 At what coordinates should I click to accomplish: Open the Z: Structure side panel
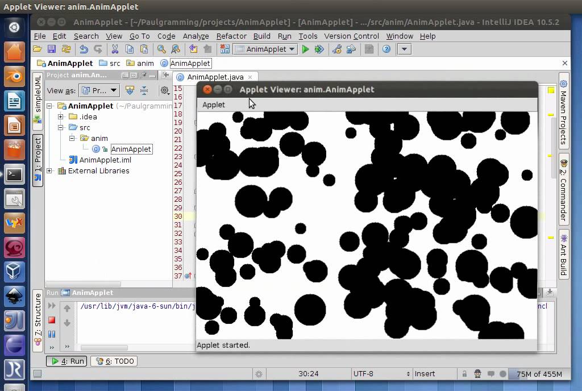tap(38, 320)
